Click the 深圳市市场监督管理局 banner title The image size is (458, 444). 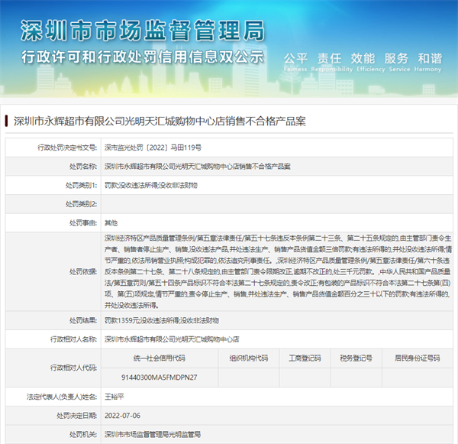[x=143, y=31]
